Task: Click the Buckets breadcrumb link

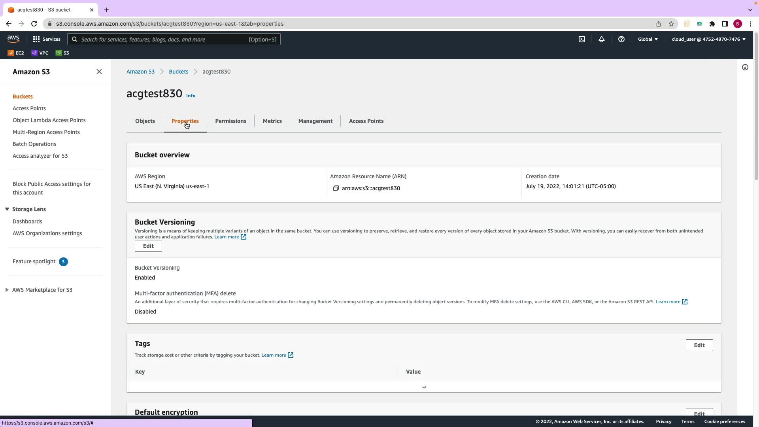Action: (178, 72)
